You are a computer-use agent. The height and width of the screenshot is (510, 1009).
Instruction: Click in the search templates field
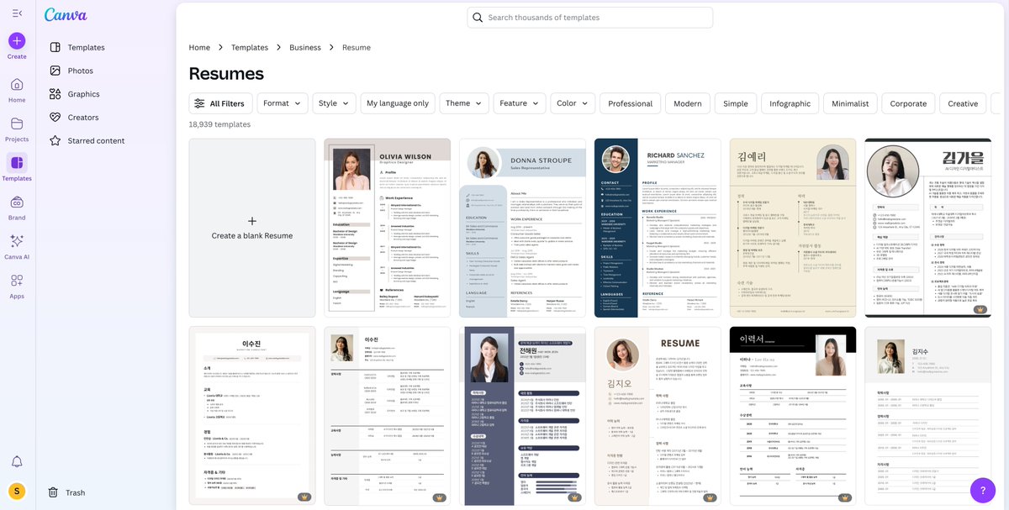tap(590, 18)
